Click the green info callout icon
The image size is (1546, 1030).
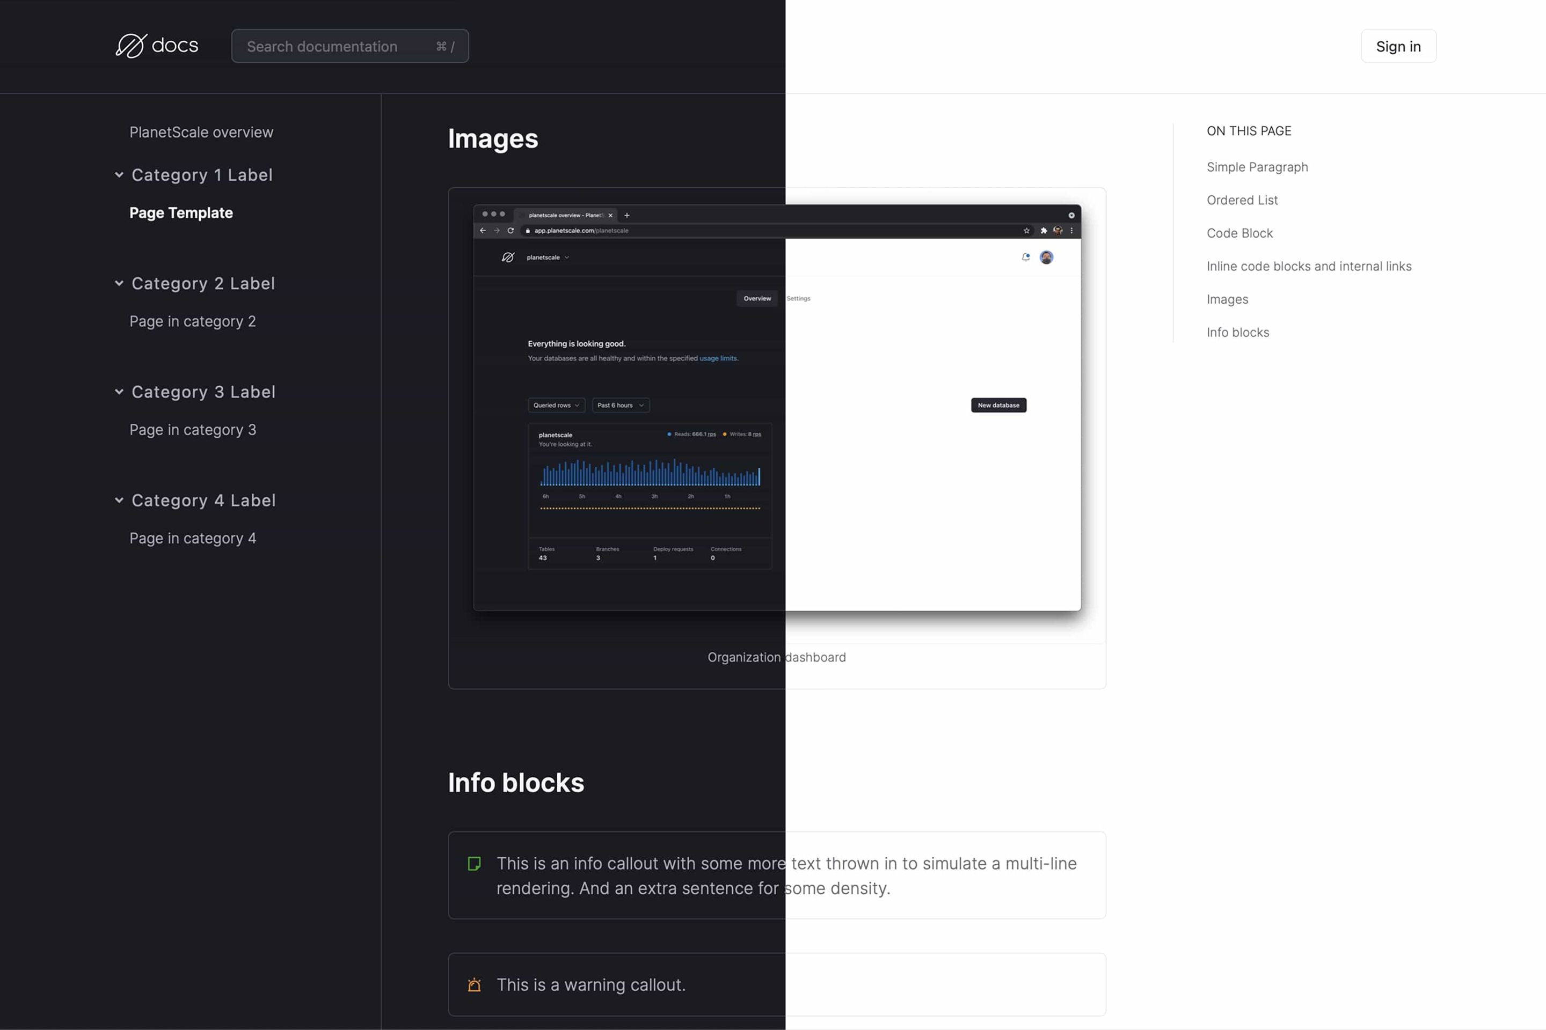(x=474, y=863)
